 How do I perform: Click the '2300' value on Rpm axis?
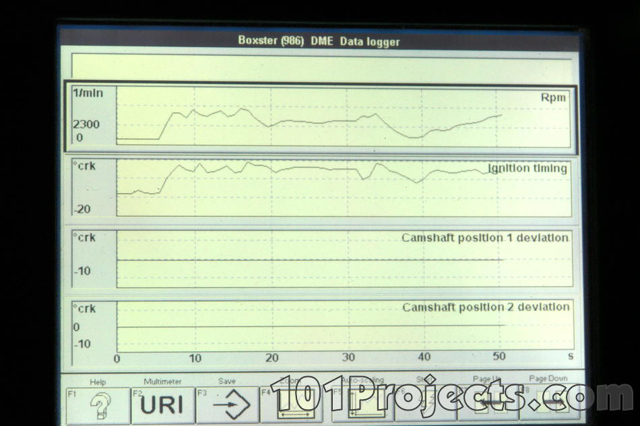(x=86, y=125)
